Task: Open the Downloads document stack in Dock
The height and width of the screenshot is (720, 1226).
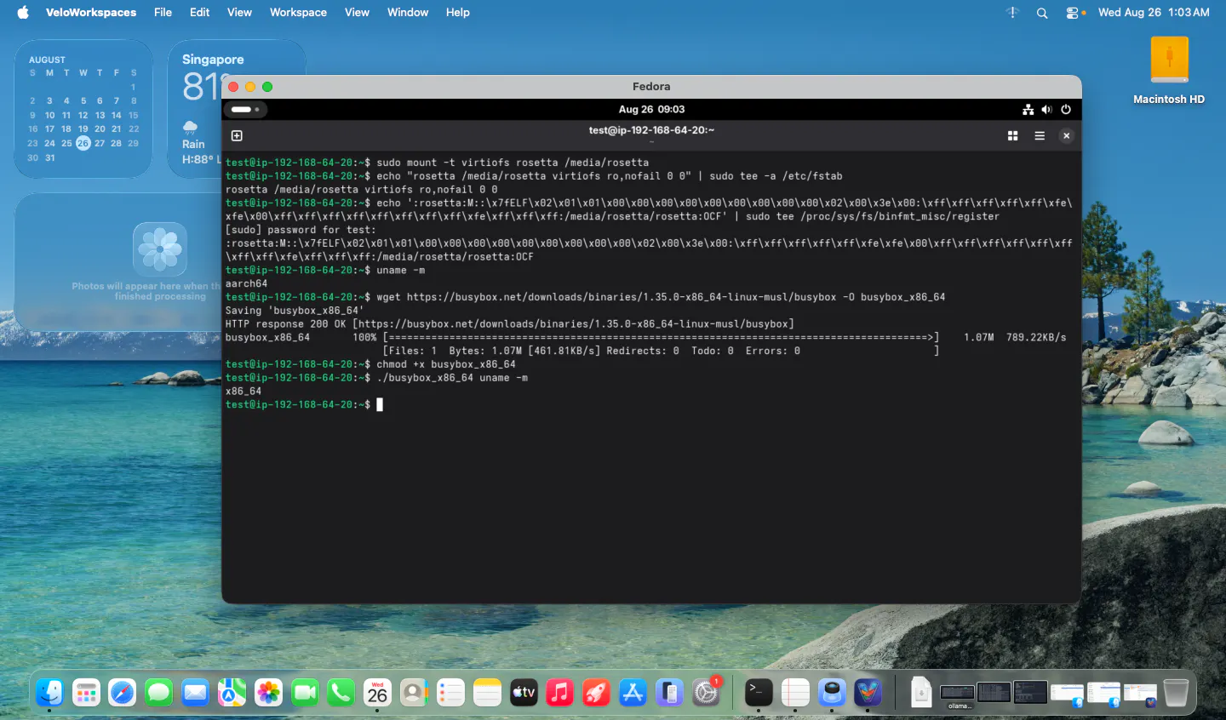Action: pos(920,693)
